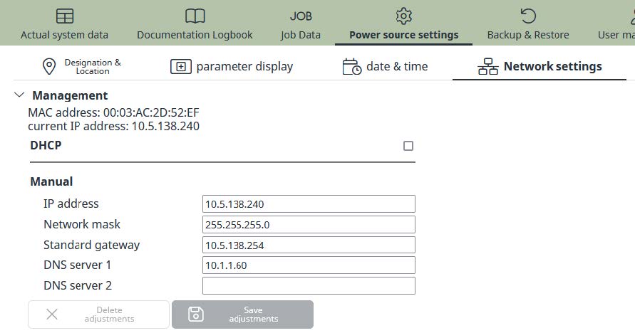Switch to the date & time sub-tab

coord(385,67)
